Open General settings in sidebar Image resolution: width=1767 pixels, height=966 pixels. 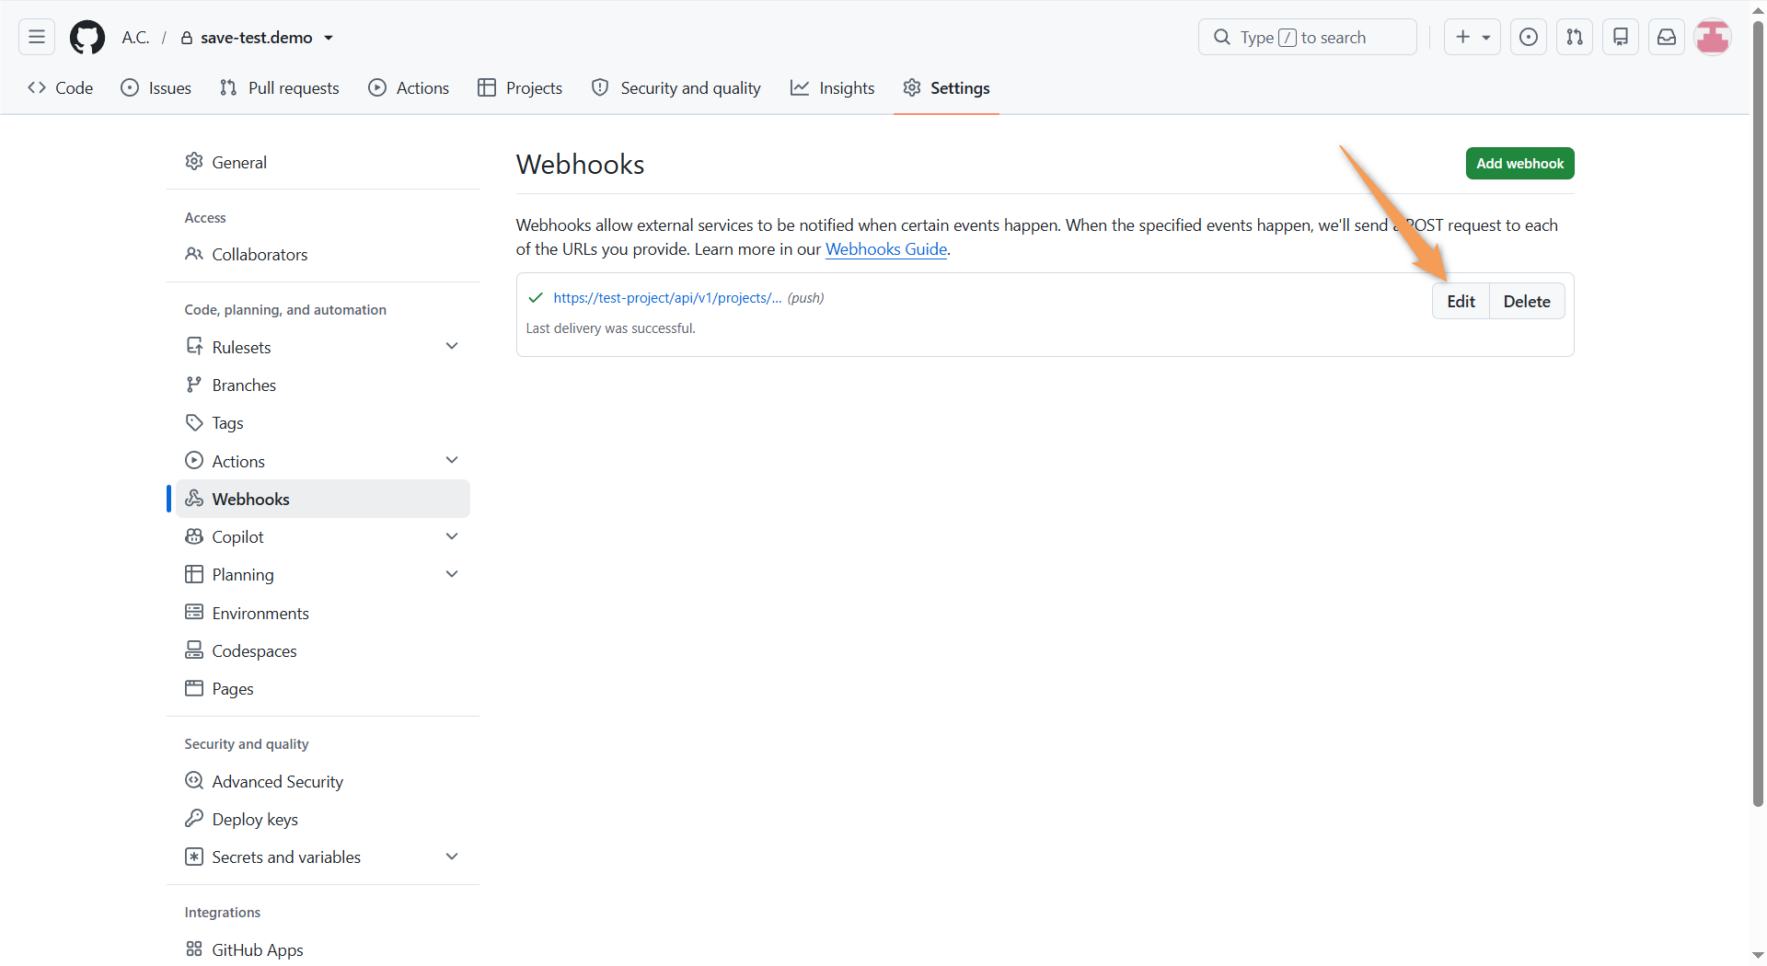323,162
